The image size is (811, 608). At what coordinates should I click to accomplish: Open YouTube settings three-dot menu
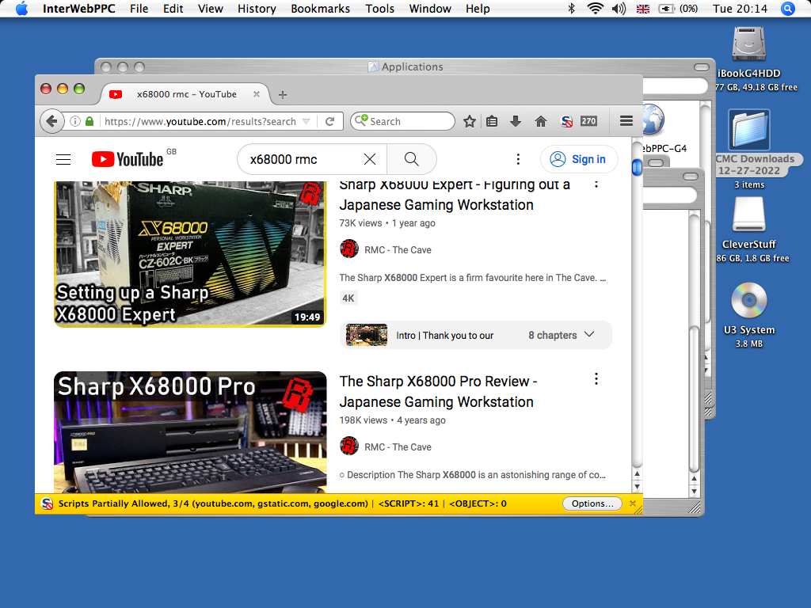click(518, 159)
